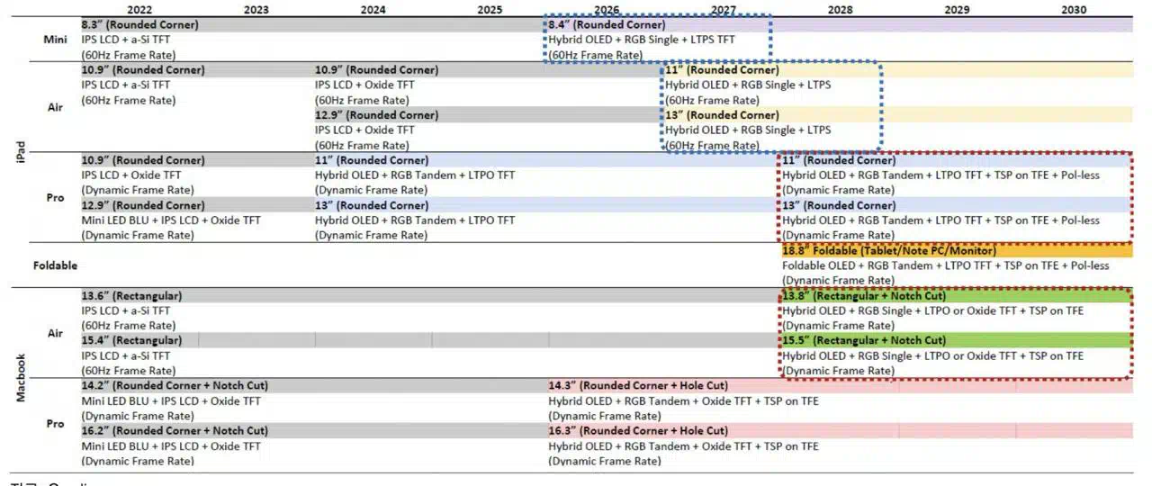
Task: Click the 13.6" (Rectangular) heading
Action: tap(131, 295)
